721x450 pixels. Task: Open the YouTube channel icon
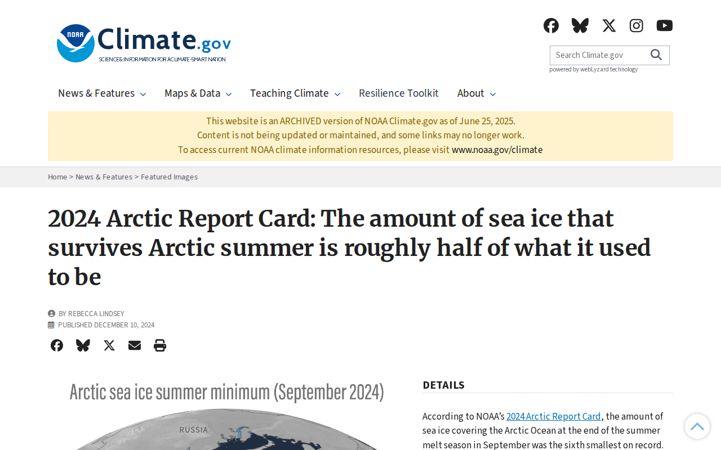point(665,25)
